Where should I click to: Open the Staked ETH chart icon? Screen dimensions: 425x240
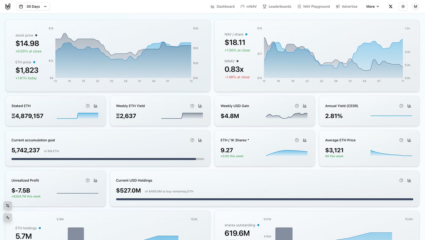pyautogui.click(x=96, y=106)
